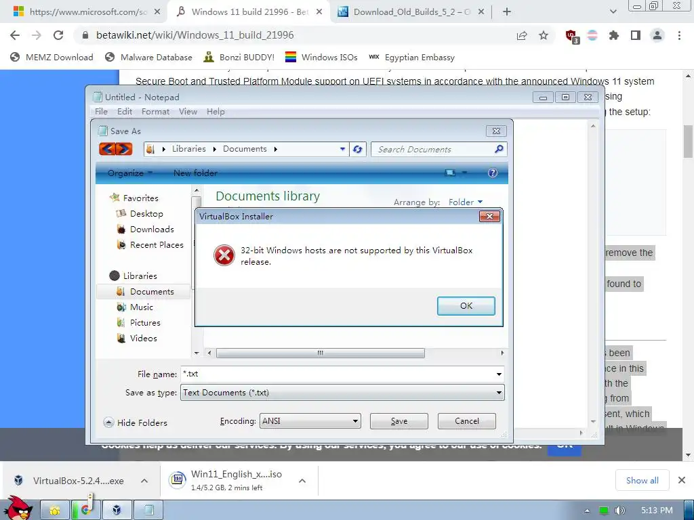Image resolution: width=694 pixels, height=520 pixels.
Task: Dismiss the Chrome downloads bar
Action: click(682, 480)
